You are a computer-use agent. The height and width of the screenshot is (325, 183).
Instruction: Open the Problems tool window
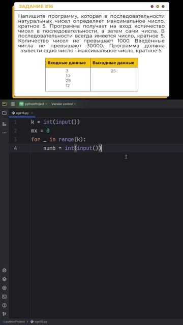5,305
